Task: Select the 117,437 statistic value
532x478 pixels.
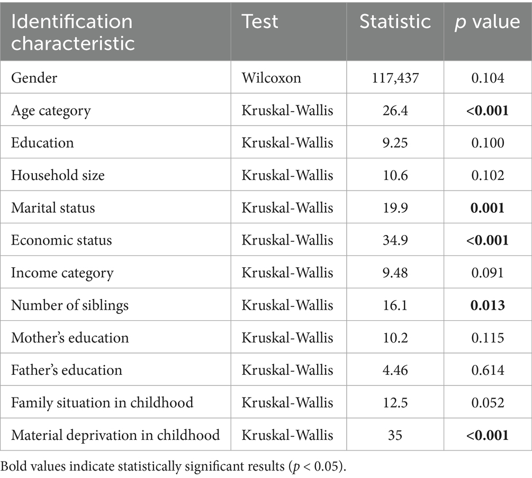Action: [x=395, y=78]
